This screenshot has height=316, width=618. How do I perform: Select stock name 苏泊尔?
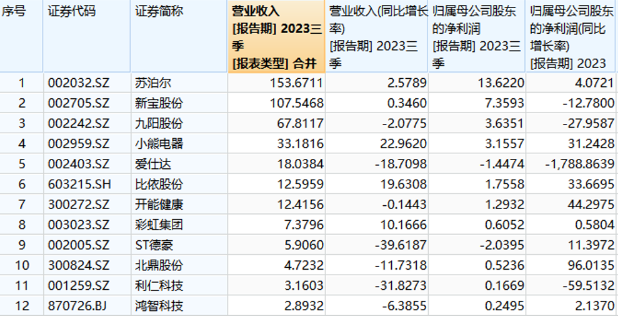coord(153,83)
